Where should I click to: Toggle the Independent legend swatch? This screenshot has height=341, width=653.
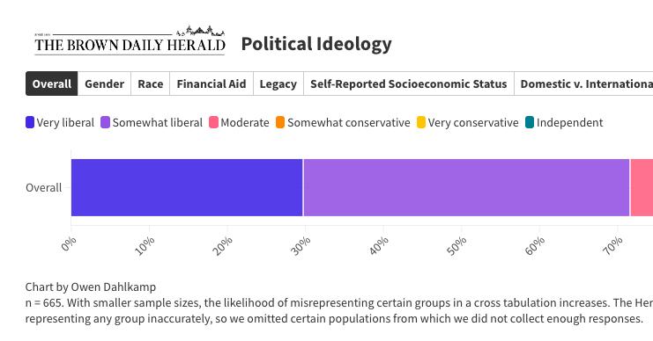click(x=530, y=122)
